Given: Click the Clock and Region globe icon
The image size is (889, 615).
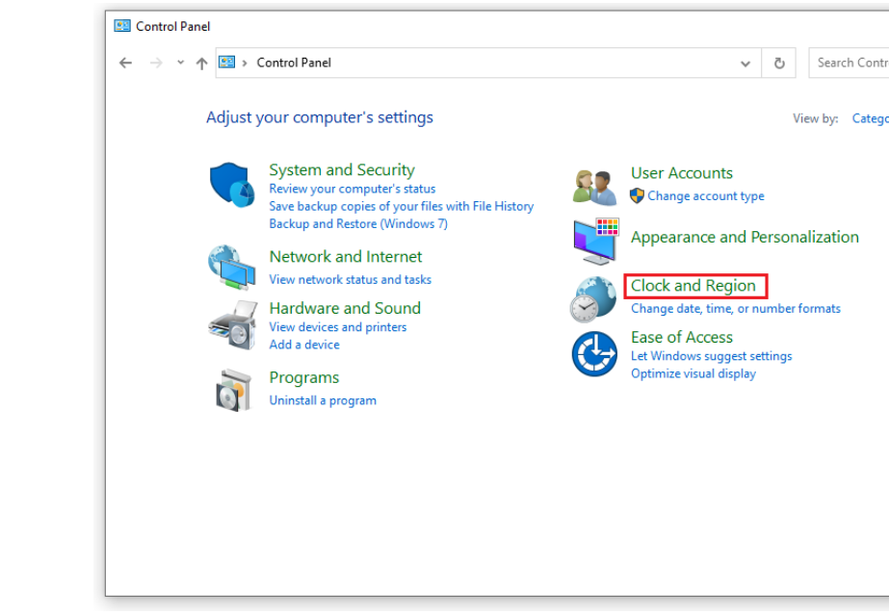Looking at the screenshot, I should [594, 298].
